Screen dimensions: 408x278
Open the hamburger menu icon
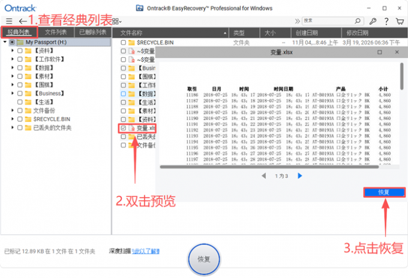click(9, 21)
